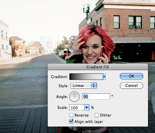Enable the Reverse checkbox
155x133 pixels.
[71, 115]
